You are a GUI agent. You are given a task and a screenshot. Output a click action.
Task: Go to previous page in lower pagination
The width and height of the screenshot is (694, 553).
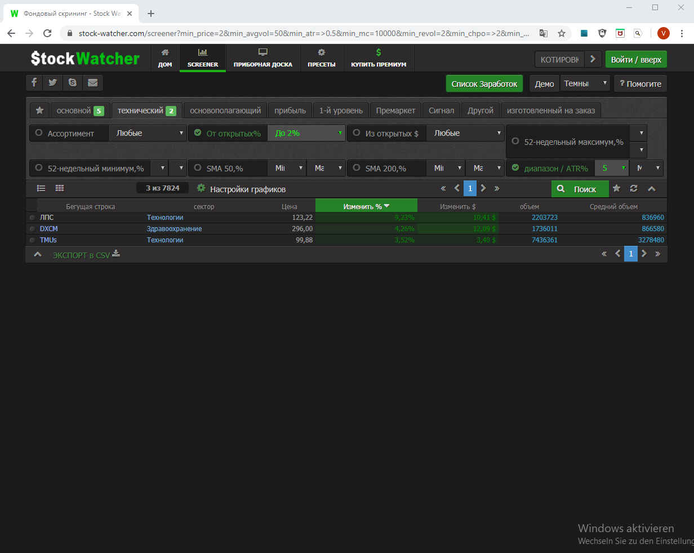point(618,254)
